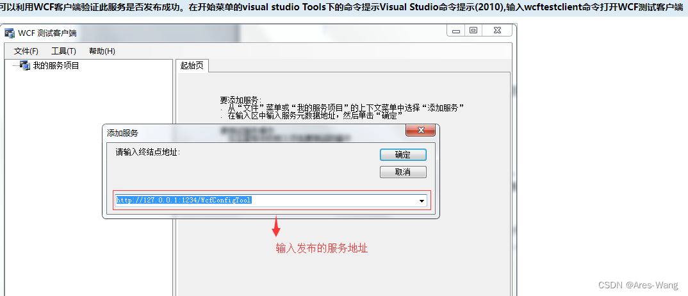
Task: Minimize the WCF 测试客户端 window
Action: (457, 31)
